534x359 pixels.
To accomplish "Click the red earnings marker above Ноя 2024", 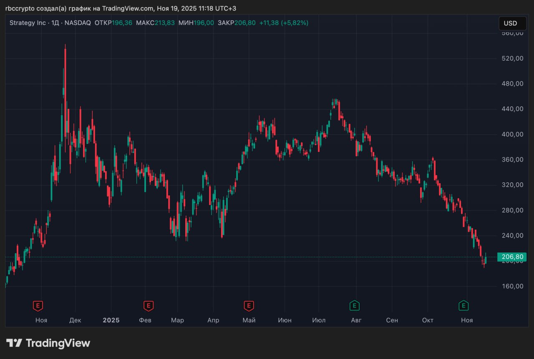I will click(x=38, y=306).
